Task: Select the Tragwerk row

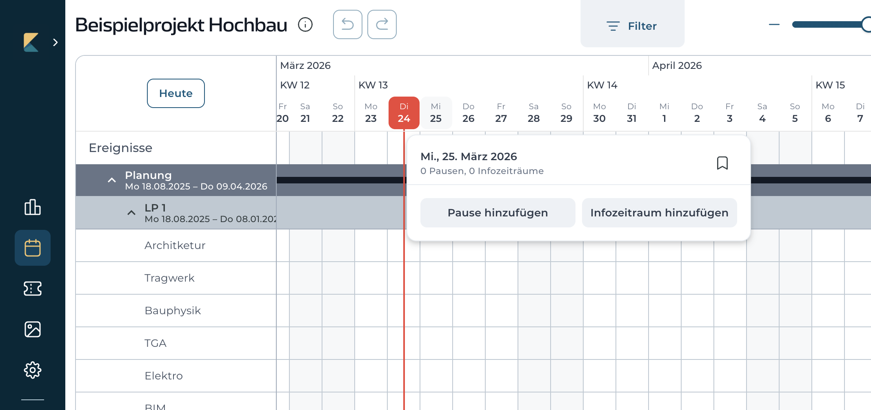Action: (176, 278)
